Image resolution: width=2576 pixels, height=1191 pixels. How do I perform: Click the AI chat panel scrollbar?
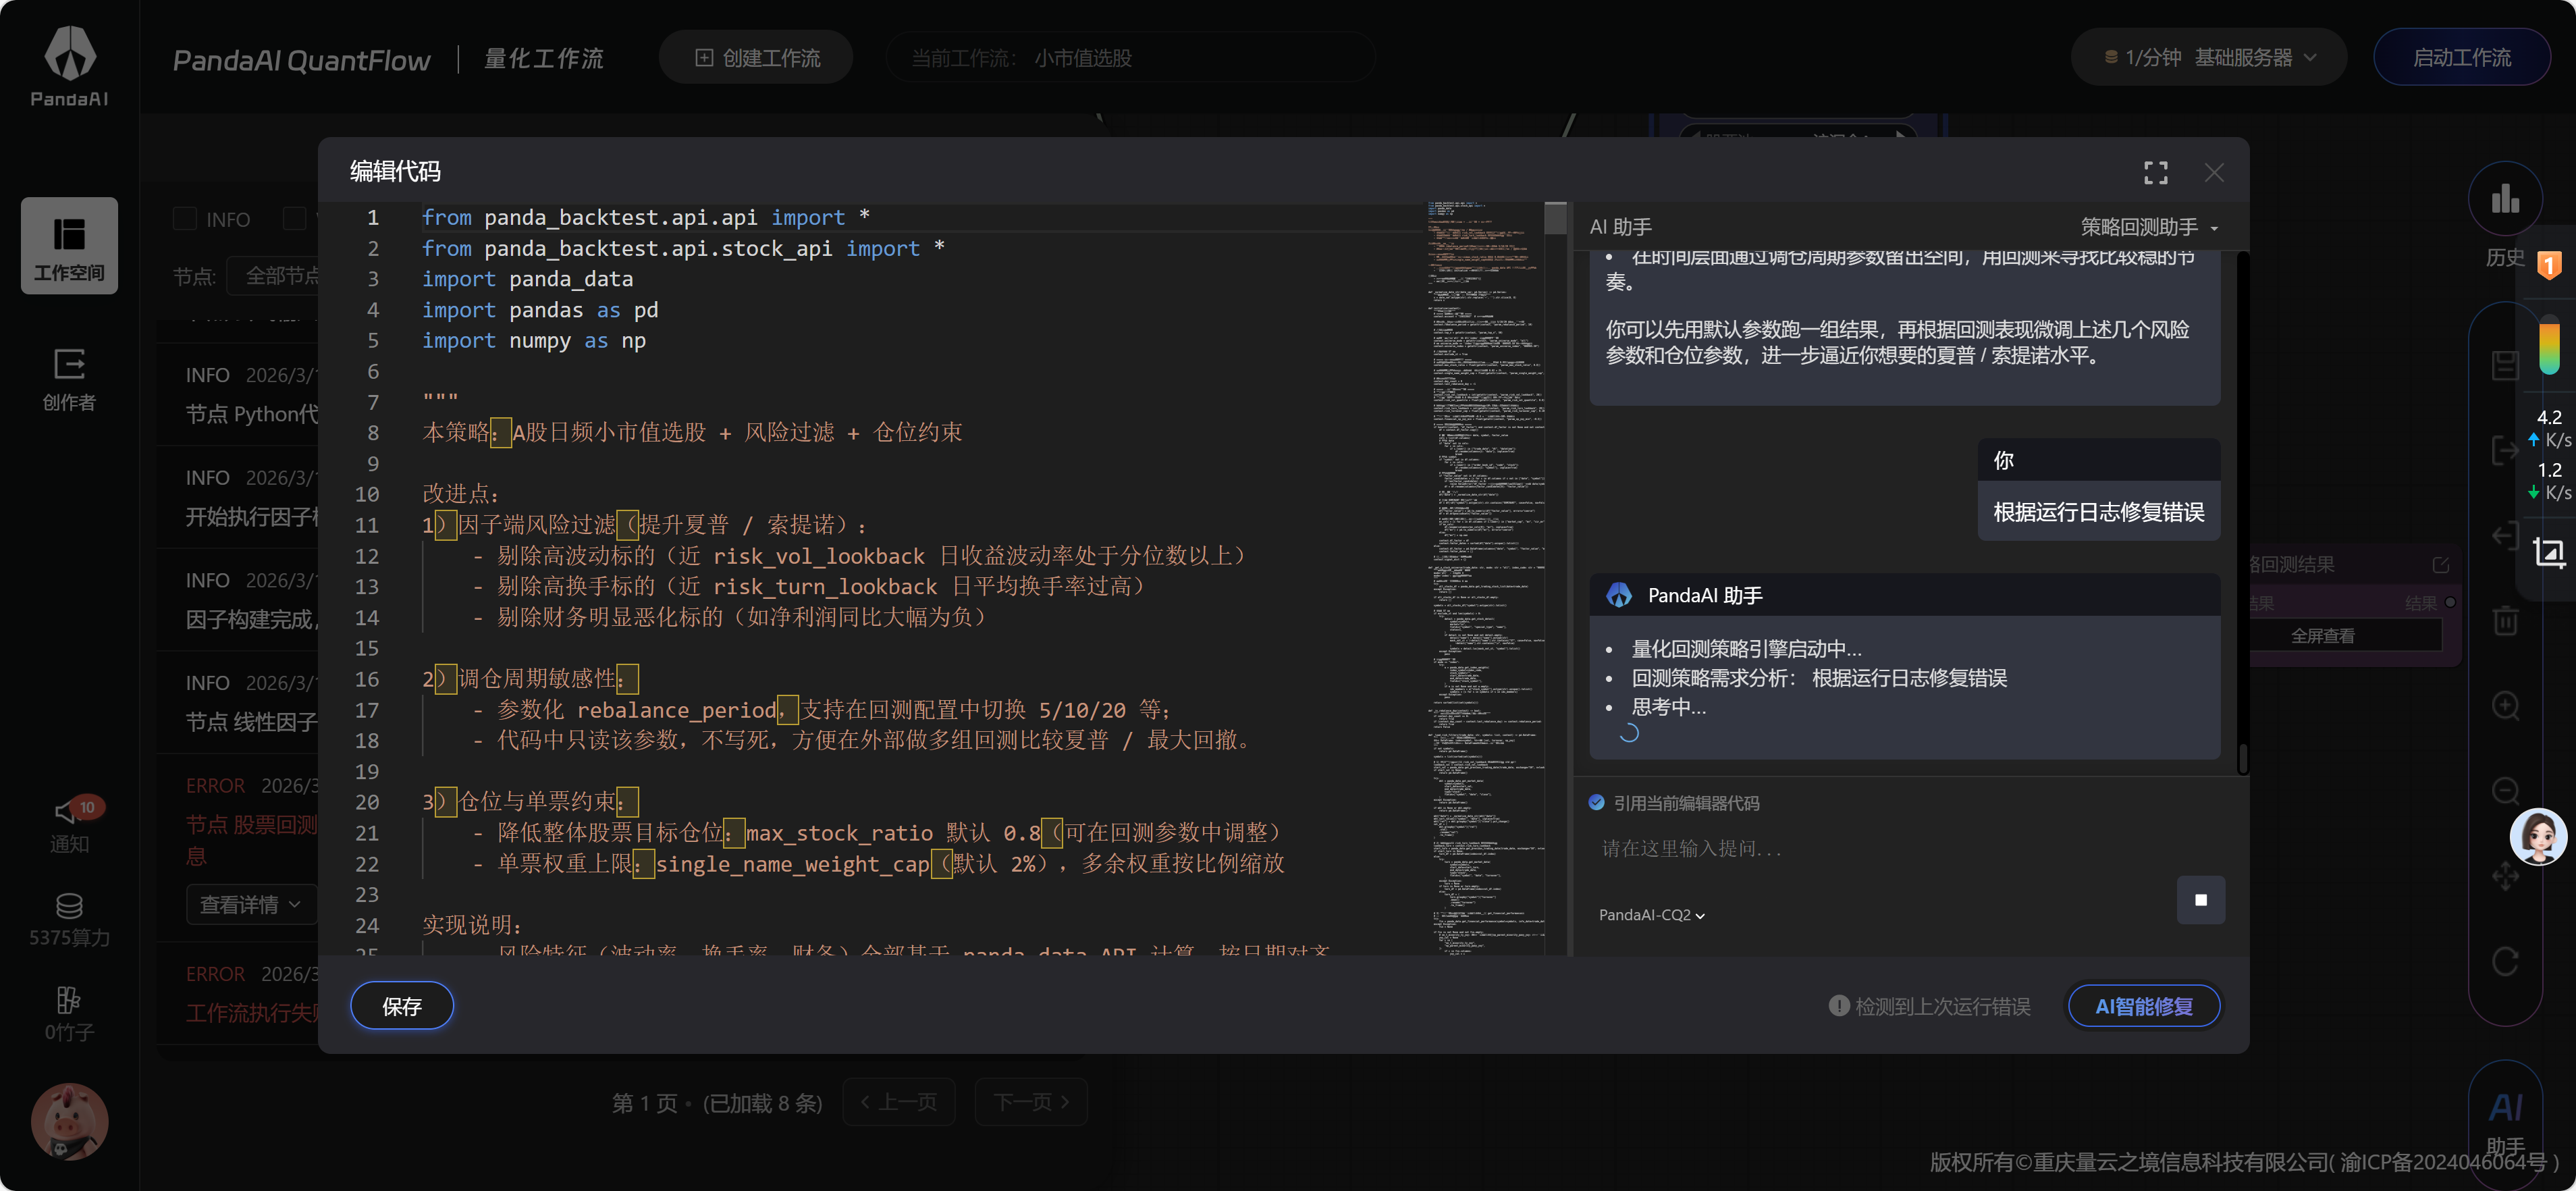point(2243,758)
